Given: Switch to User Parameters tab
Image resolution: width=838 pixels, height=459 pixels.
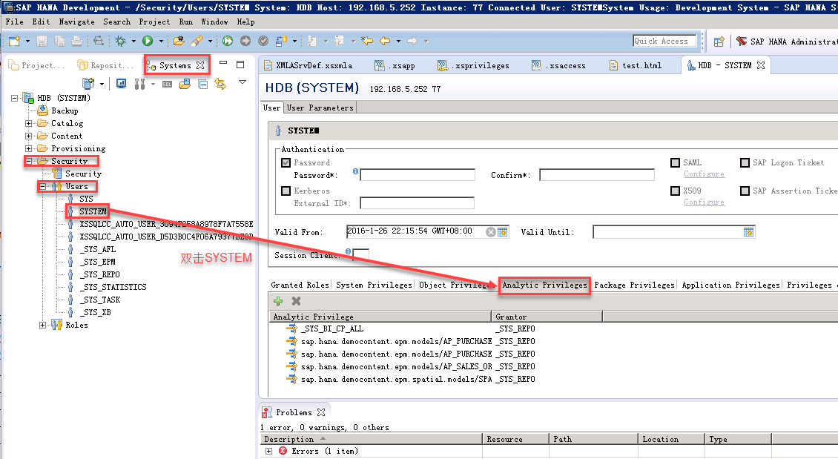Looking at the screenshot, I should point(320,108).
